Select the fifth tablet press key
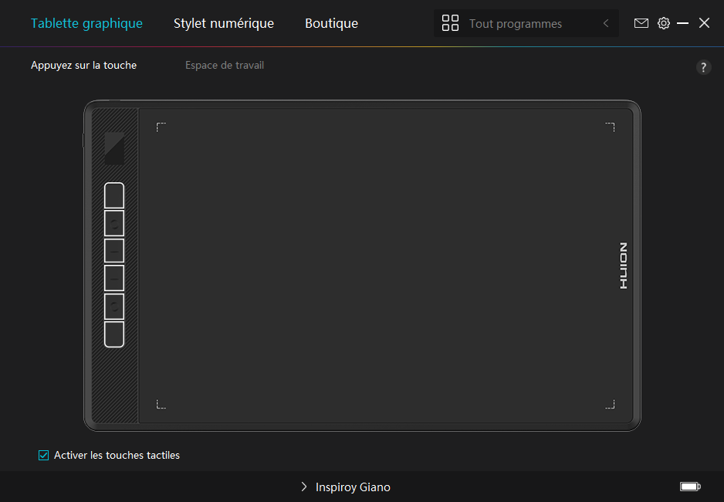This screenshot has height=502, width=724. coord(113,307)
